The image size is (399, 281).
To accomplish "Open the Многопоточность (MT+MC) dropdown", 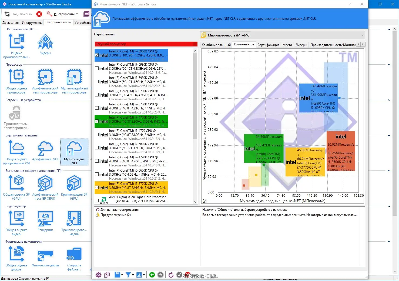I will coord(282,35).
